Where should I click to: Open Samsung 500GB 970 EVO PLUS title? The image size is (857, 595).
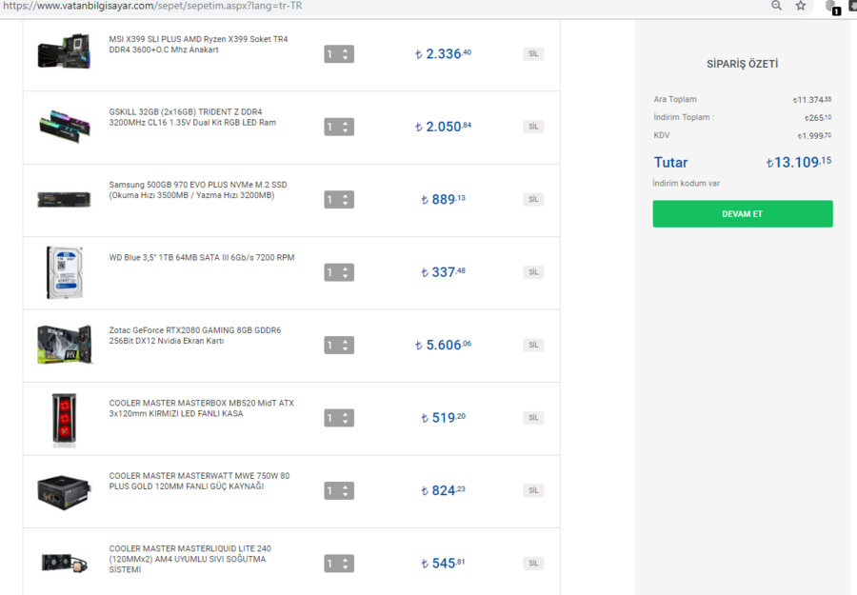[198, 189]
